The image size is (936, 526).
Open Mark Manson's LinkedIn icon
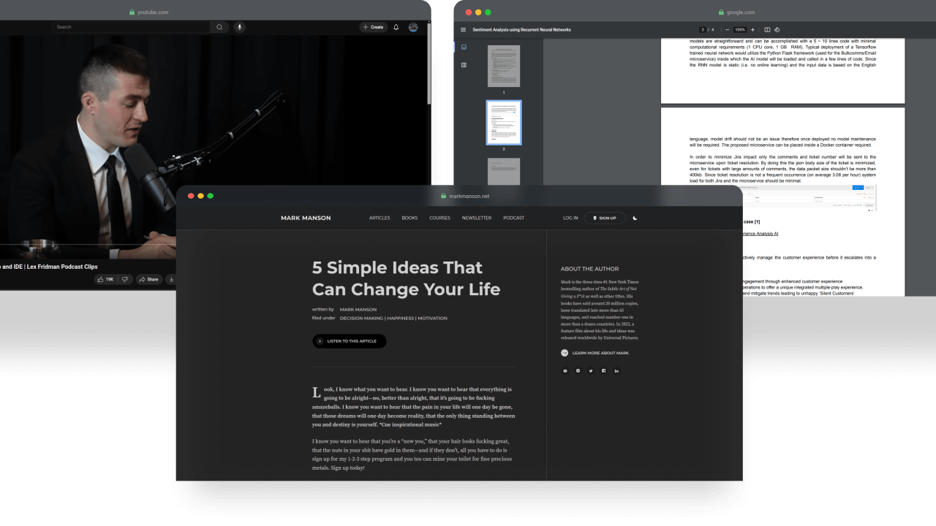click(x=616, y=371)
